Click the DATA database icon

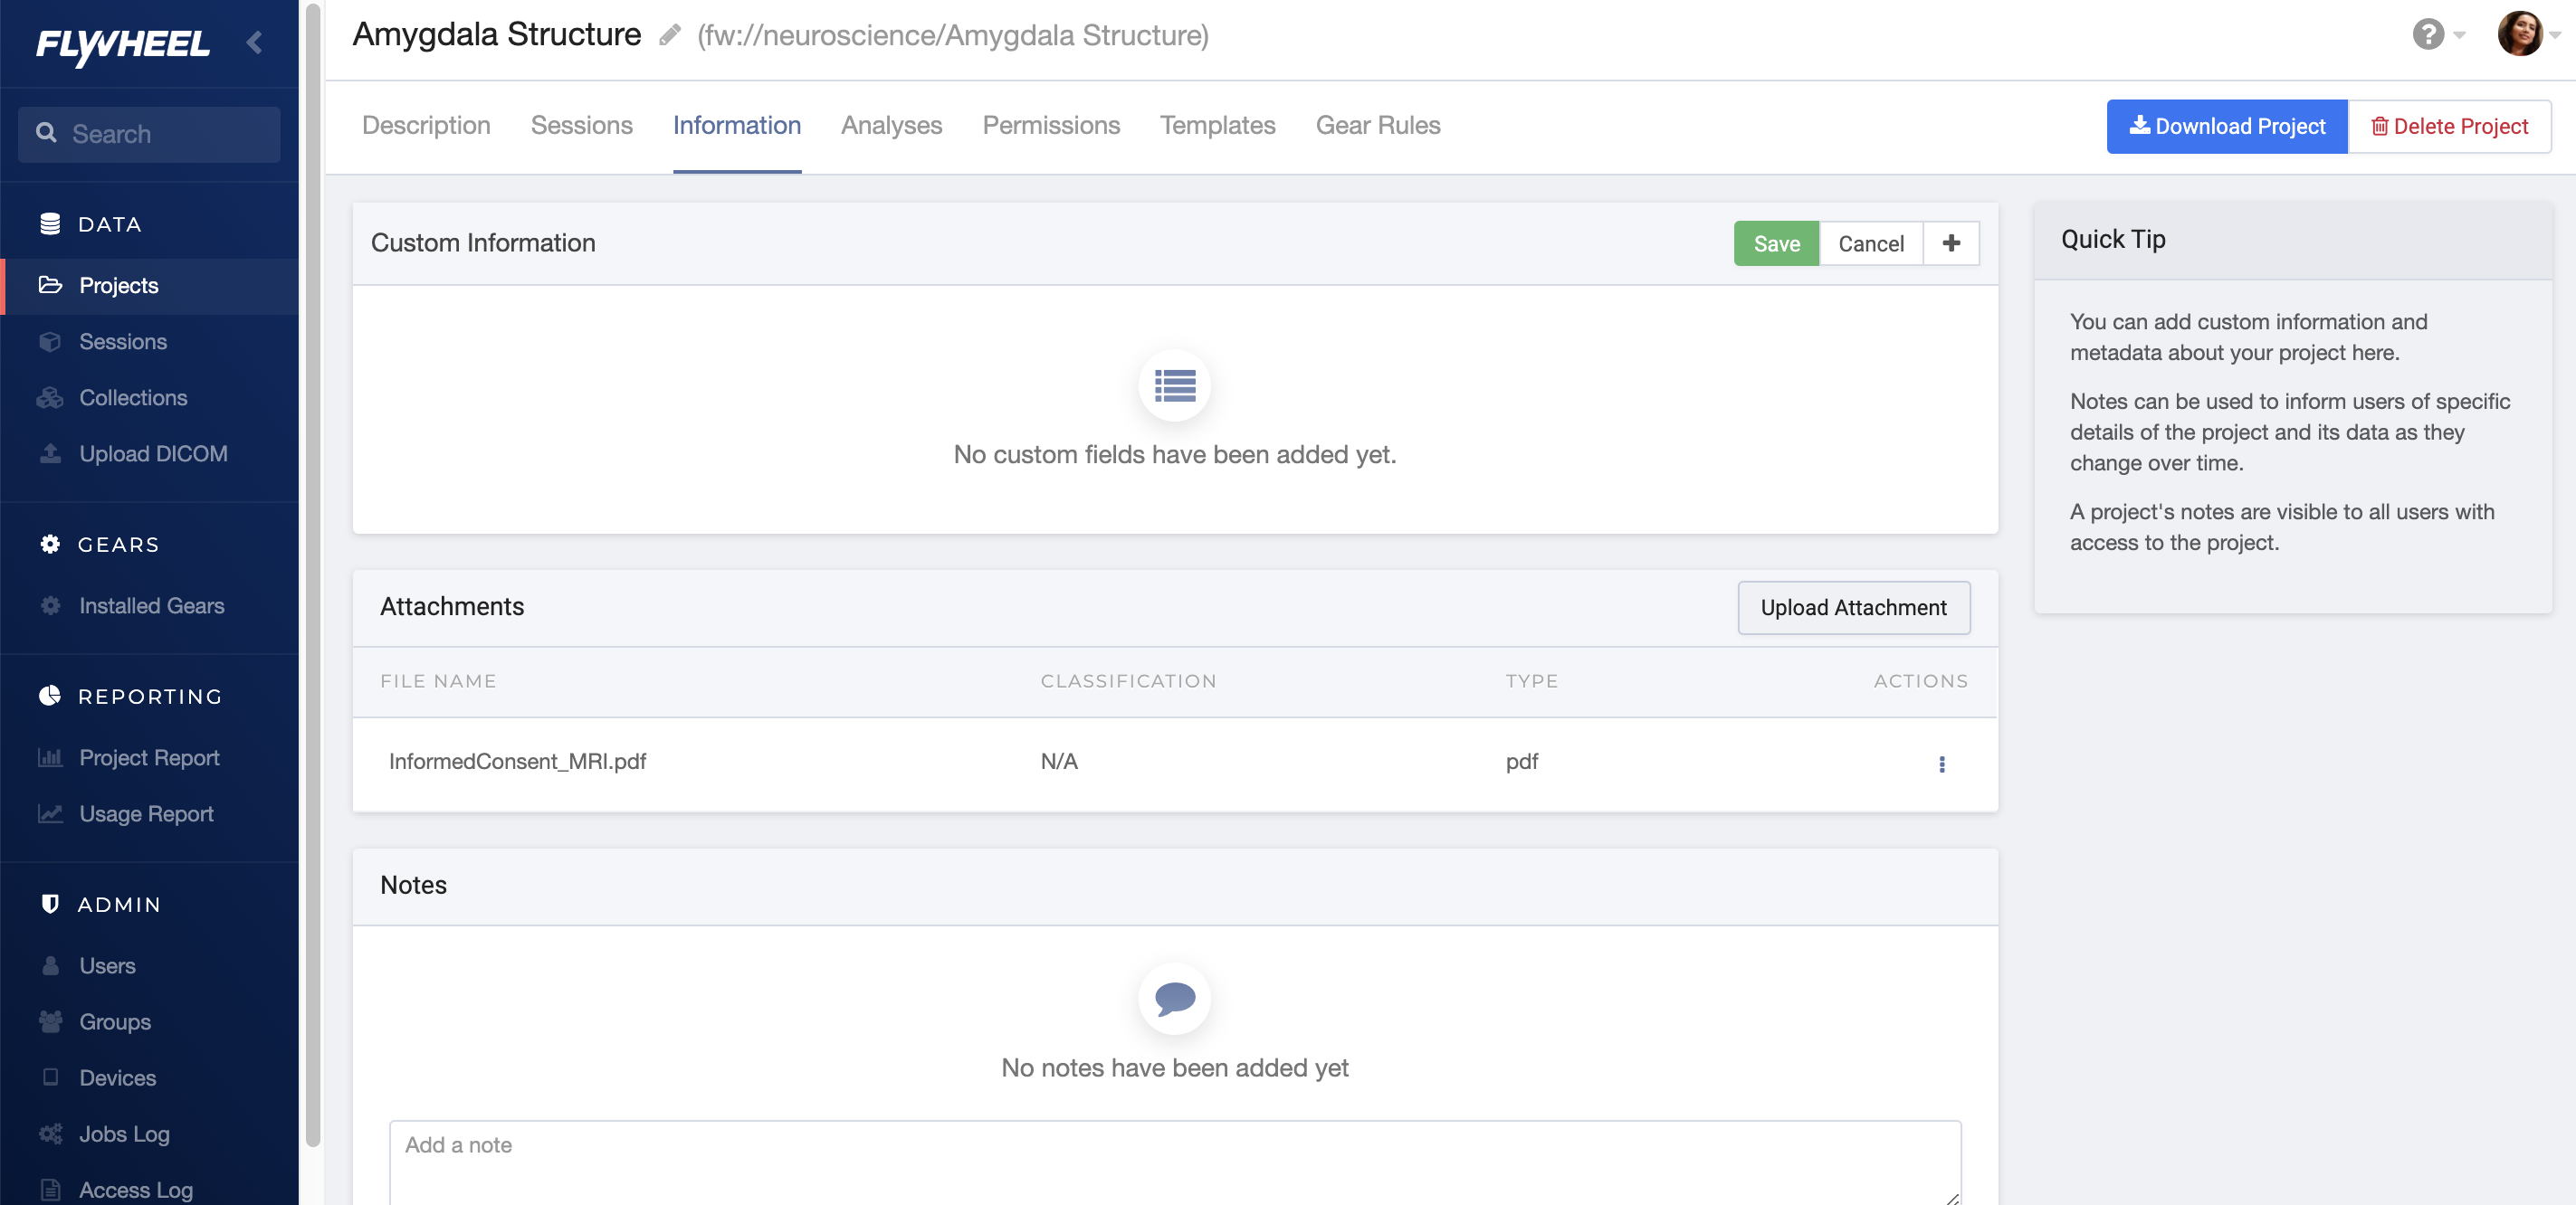coord(50,223)
